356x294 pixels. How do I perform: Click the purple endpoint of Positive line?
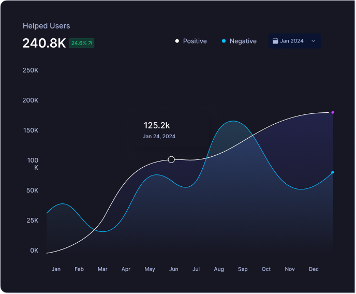point(333,112)
